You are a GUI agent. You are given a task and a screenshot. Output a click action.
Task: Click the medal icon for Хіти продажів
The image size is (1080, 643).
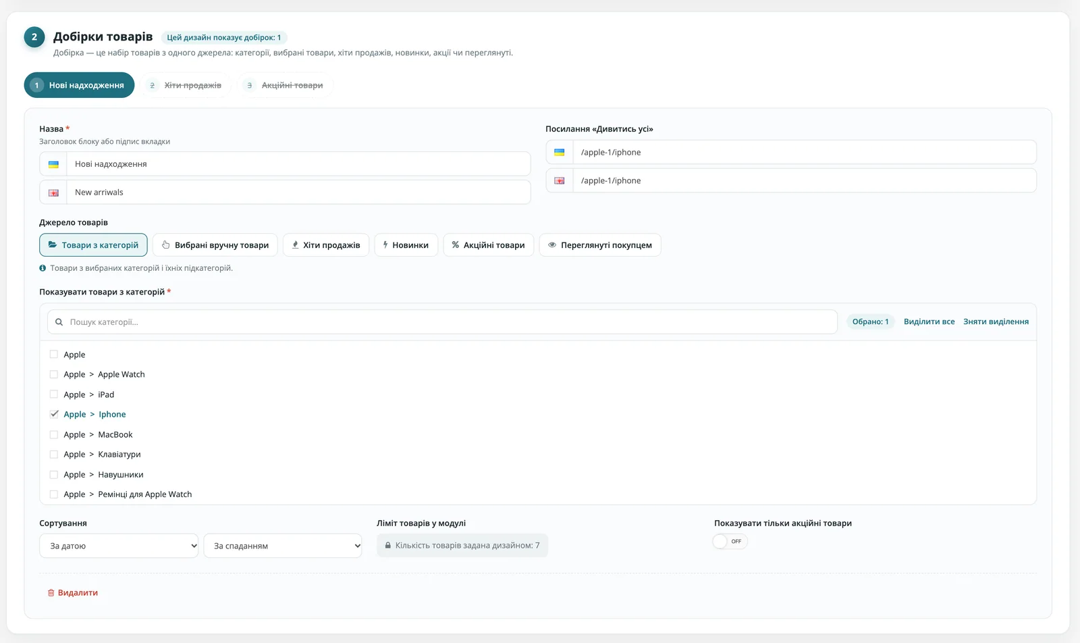pyautogui.click(x=295, y=245)
